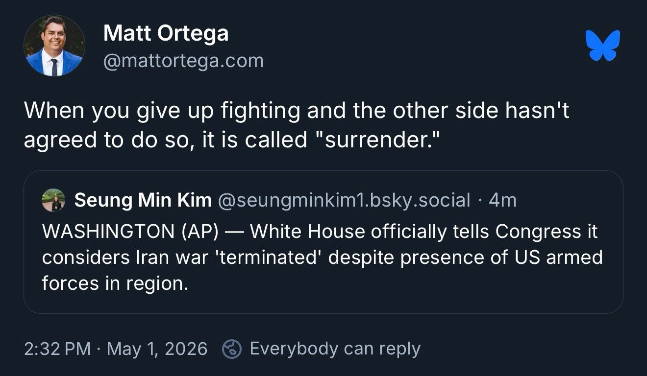Click the Bluesky butterfly logo

[603, 46]
